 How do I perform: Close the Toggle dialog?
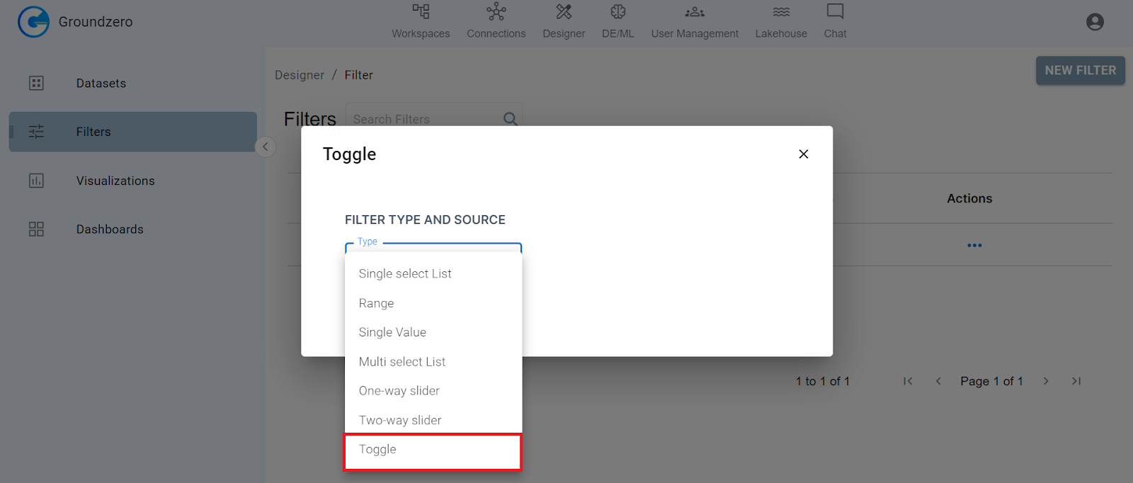click(x=803, y=154)
